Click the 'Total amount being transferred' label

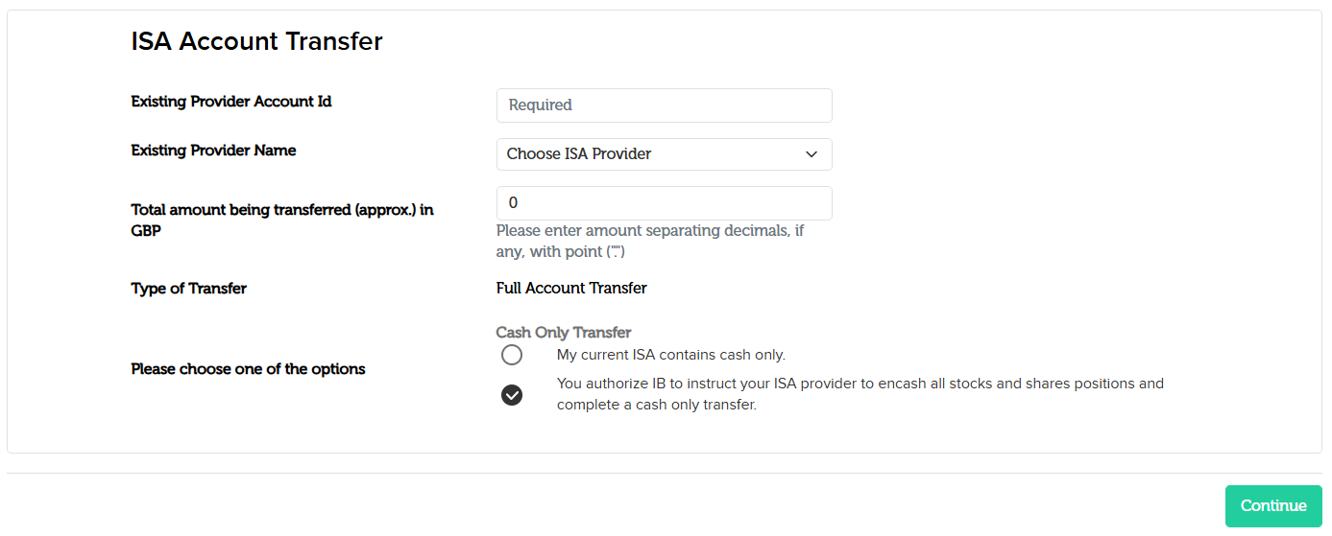[x=281, y=210]
